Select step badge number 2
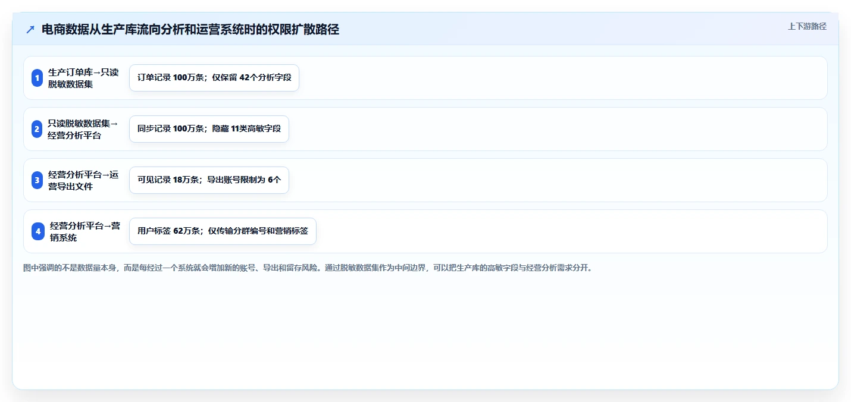 pos(37,129)
